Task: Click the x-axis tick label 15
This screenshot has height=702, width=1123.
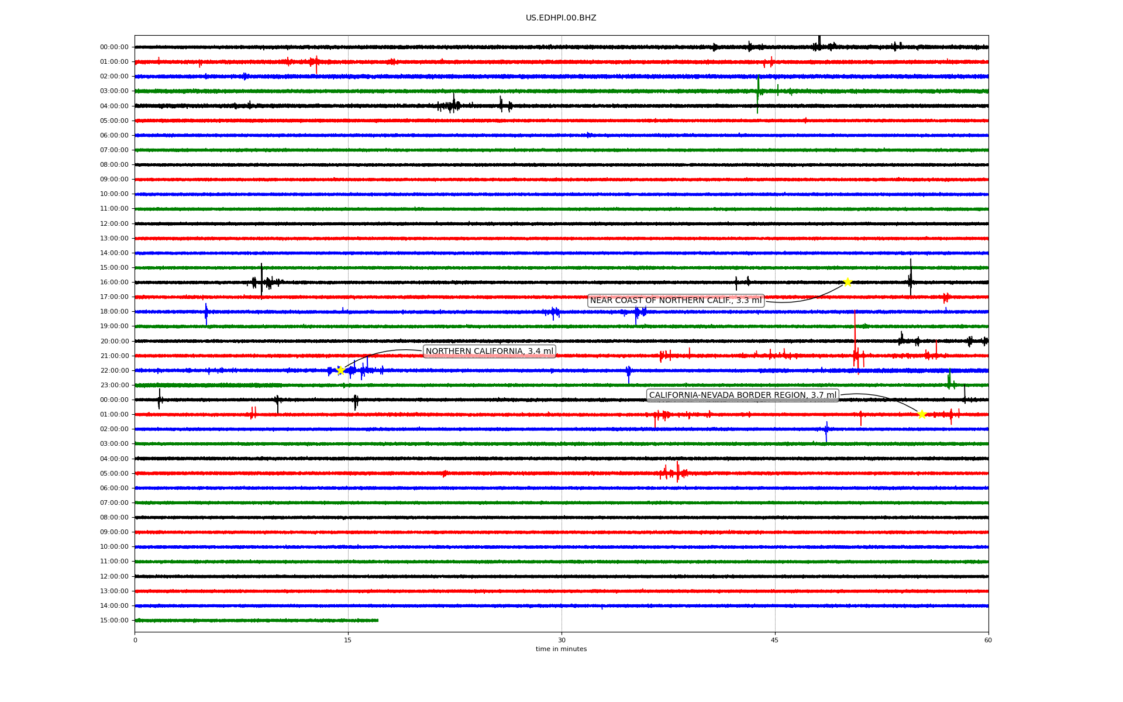Action: [x=348, y=640]
